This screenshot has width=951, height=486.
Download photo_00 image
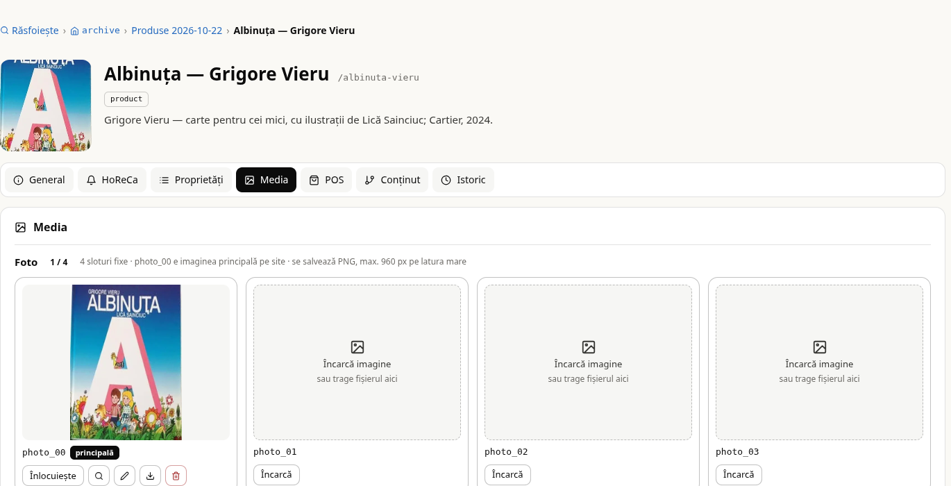[x=151, y=476]
